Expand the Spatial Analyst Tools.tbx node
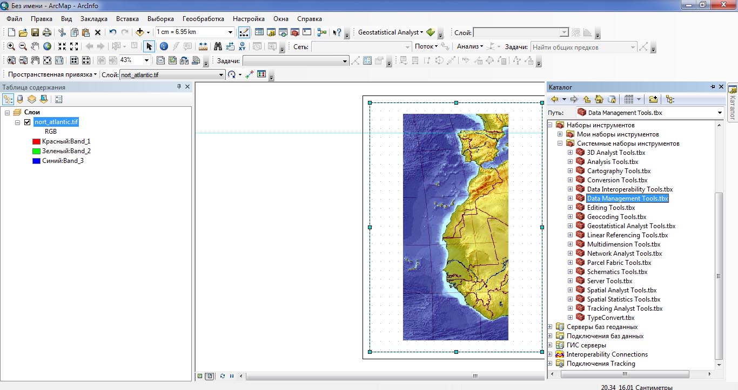 point(570,290)
